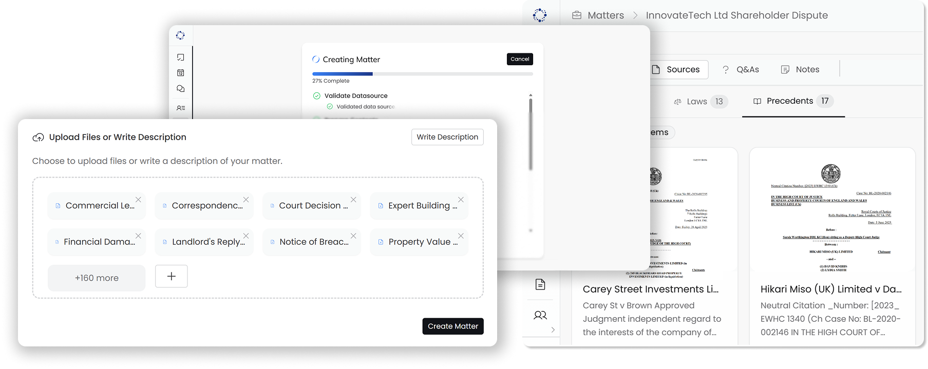Remove the Property Value file chip
This screenshot has width=928, height=369.
(461, 236)
